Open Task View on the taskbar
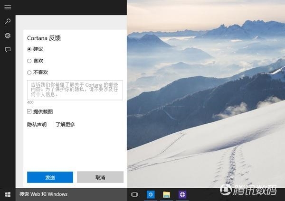This screenshot has width=285, height=201. click(134, 194)
